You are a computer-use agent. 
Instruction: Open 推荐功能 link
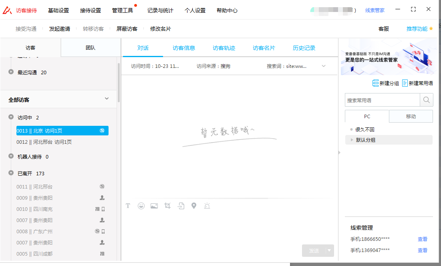417,29
